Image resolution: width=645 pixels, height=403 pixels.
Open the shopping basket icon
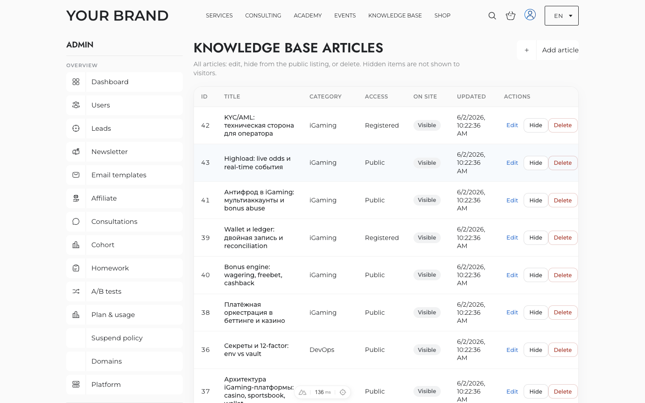tap(511, 16)
